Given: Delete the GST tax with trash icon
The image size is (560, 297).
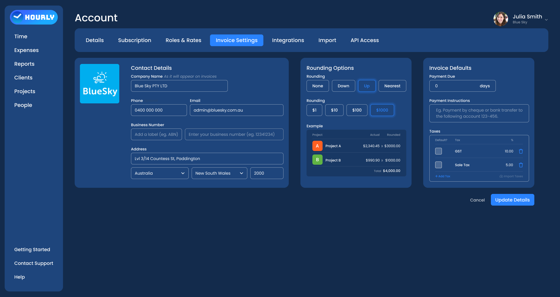Looking at the screenshot, I should (521, 151).
